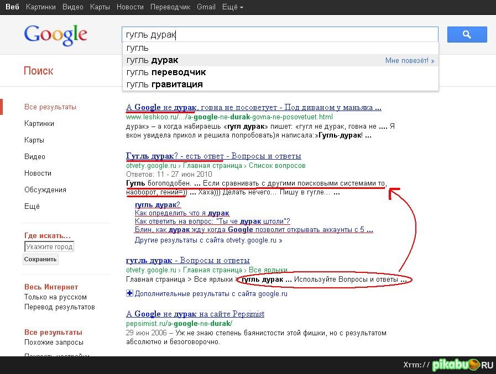
Task: Open result гугль дурак - Вопросы и ответы
Action: click(x=187, y=261)
